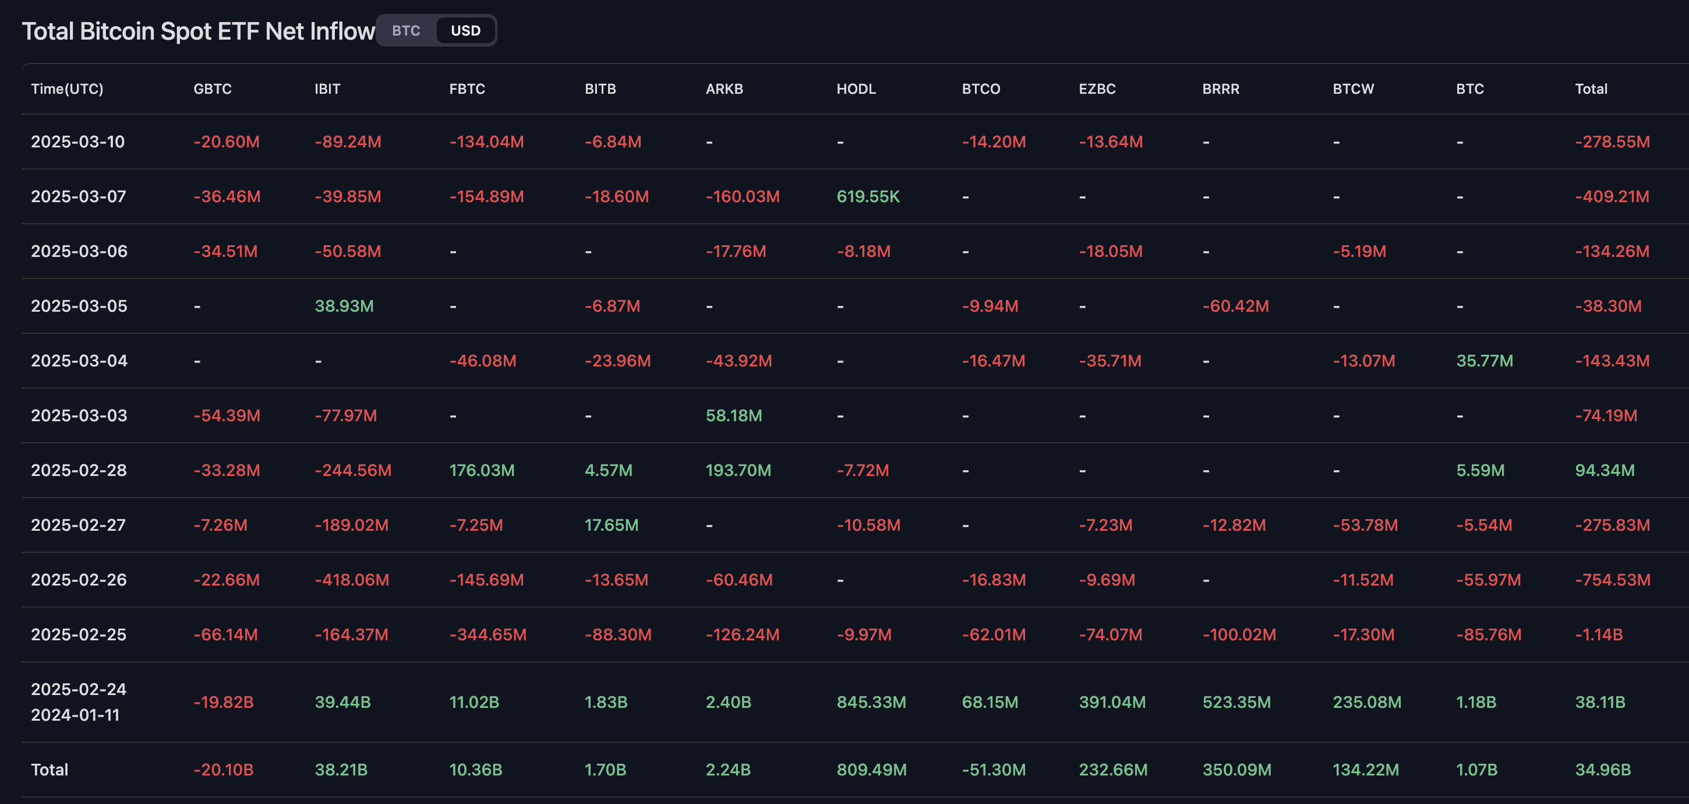Image resolution: width=1689 pixels, height=804 pixels.
Task: Click IBIT value 38.93M
Action: coord(344,306)
